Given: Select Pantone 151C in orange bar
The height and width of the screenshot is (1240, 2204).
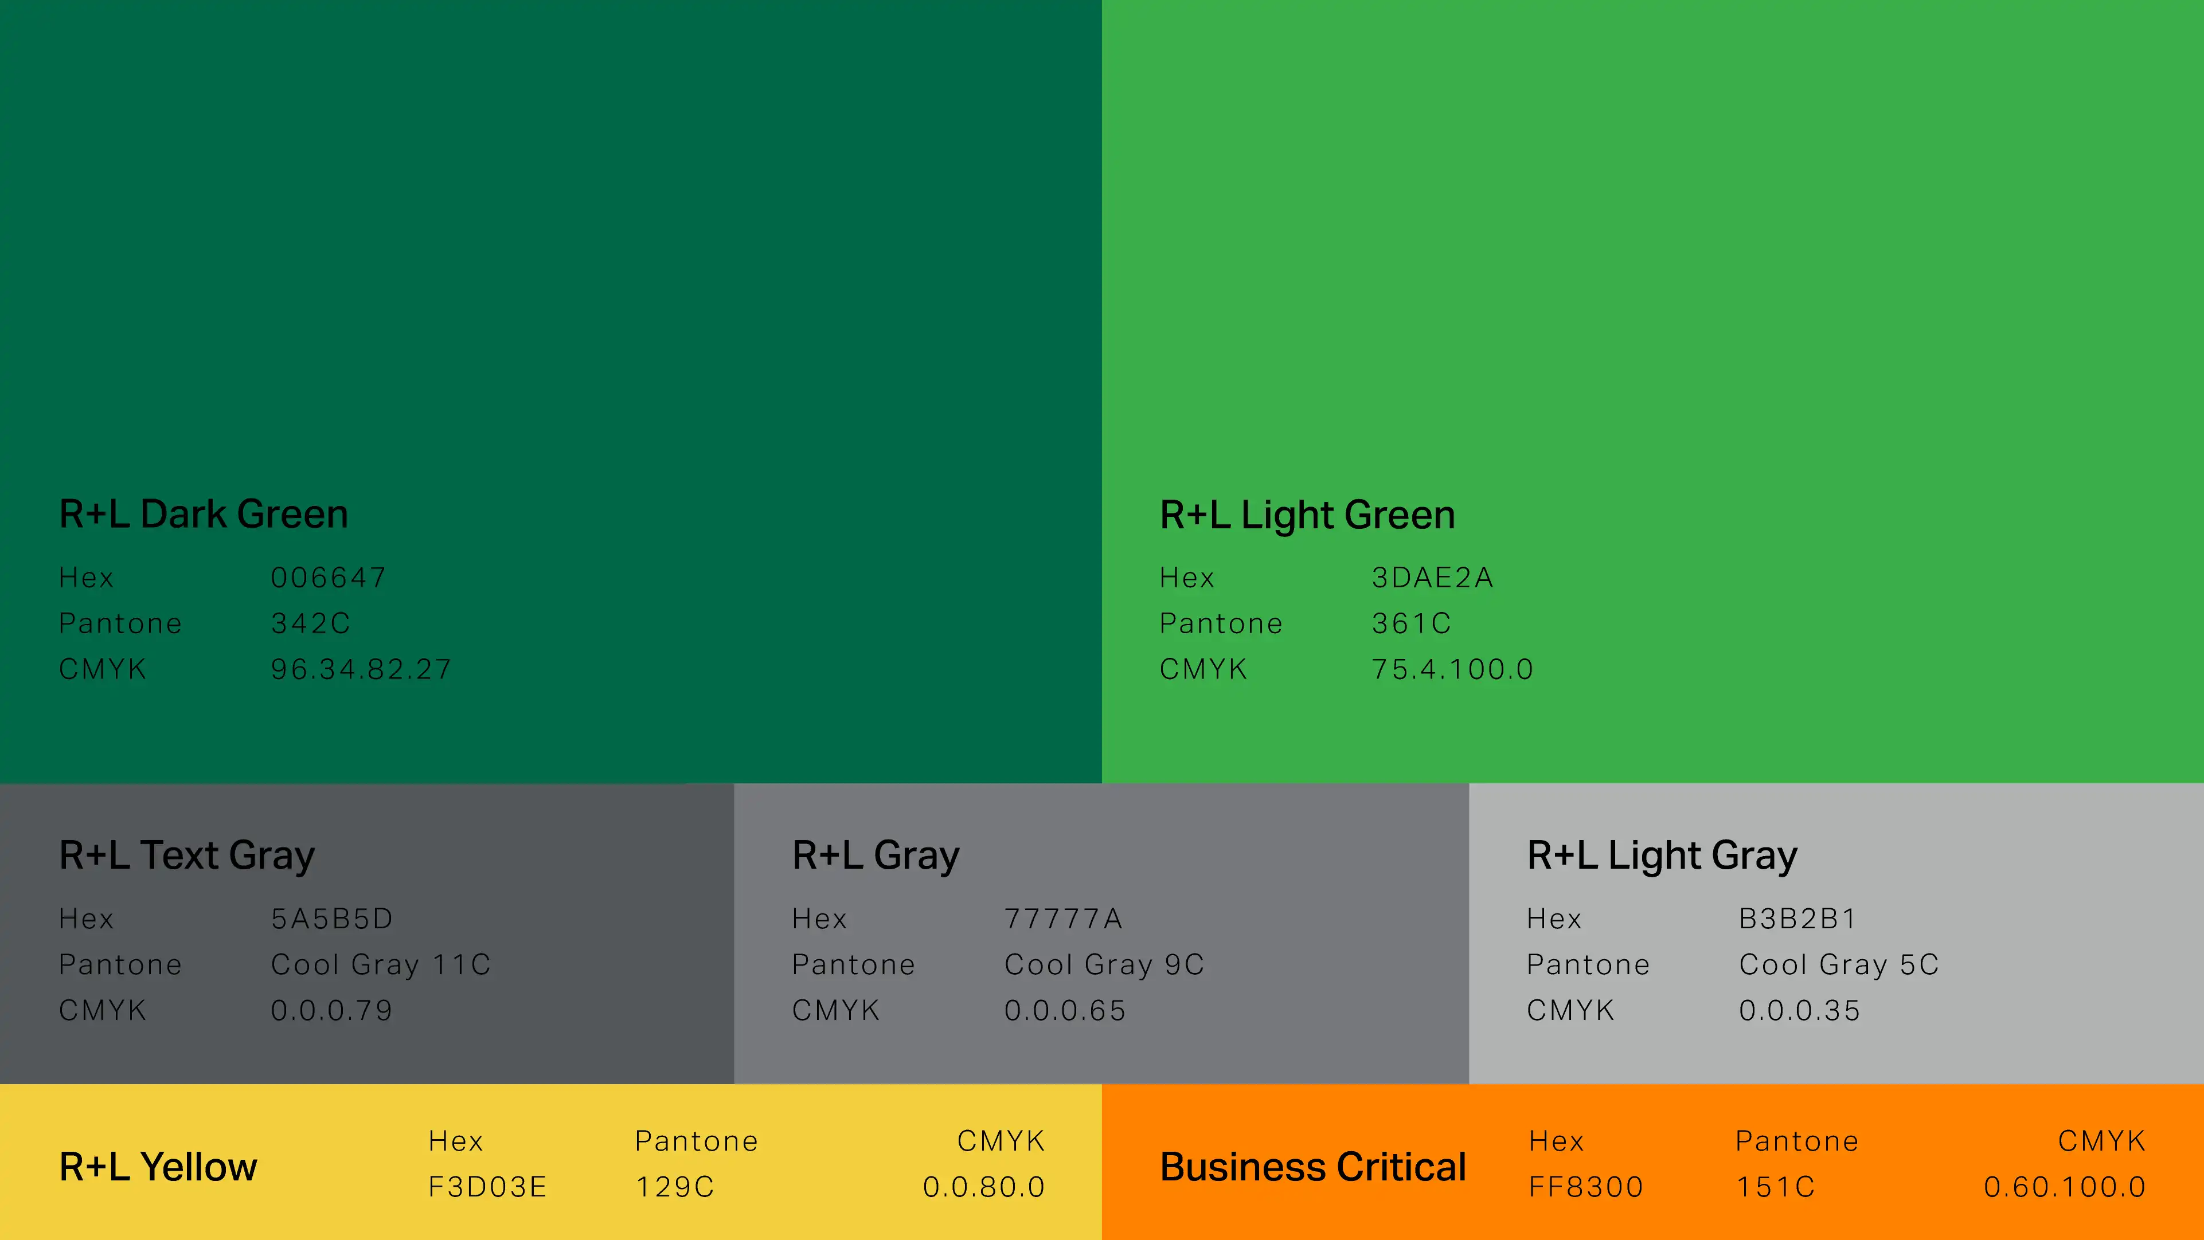Looking at the screenshot, I should pos(1775,1187).
